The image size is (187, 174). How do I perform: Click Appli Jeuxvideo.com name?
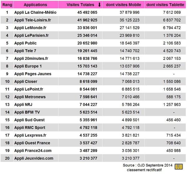coord(34,158)
